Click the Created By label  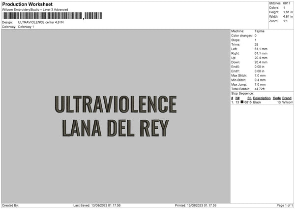(10, 206)
